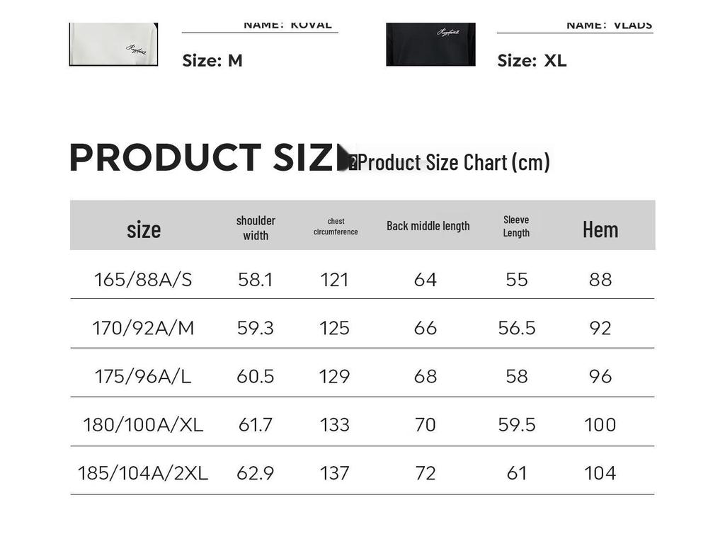This screenshot has height=544, width=725.
Task: Select the 165/88A/S size row
Action: point(143,280)
